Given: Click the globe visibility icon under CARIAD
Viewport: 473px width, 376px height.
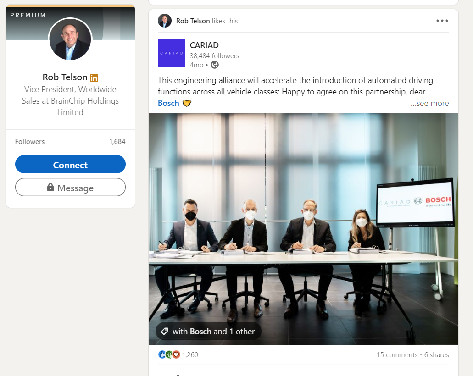Looking at the screenshot, I should 215,65.
